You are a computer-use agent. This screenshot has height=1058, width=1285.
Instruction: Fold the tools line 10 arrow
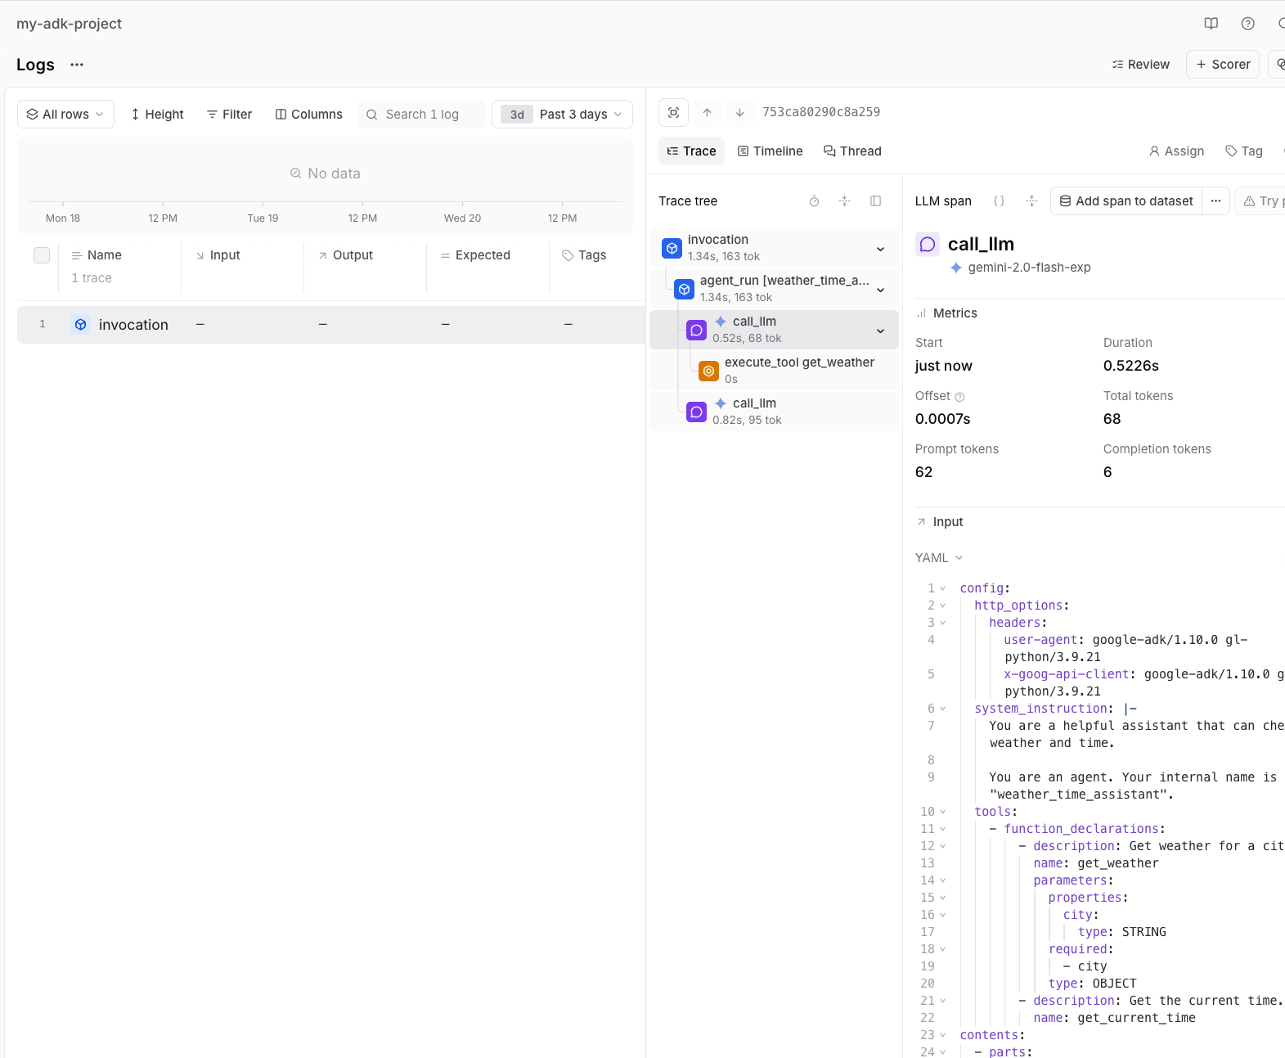click(x=942, y=812)
